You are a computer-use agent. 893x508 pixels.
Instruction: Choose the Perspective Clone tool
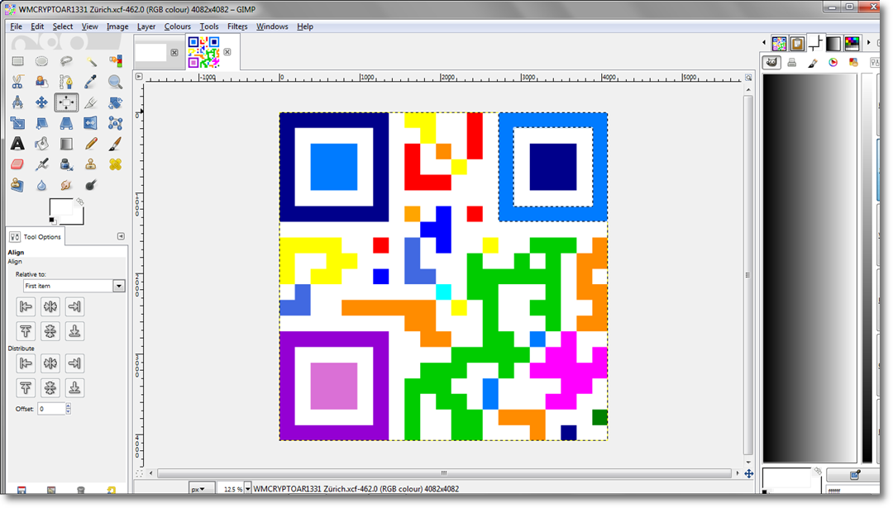point(17,185)
